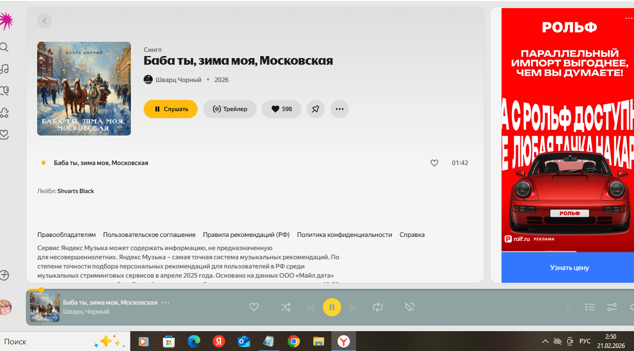This screenshot has width=634, height=351.
Task: Open the player bar cover thumbnail
Action: click(45, 307)
